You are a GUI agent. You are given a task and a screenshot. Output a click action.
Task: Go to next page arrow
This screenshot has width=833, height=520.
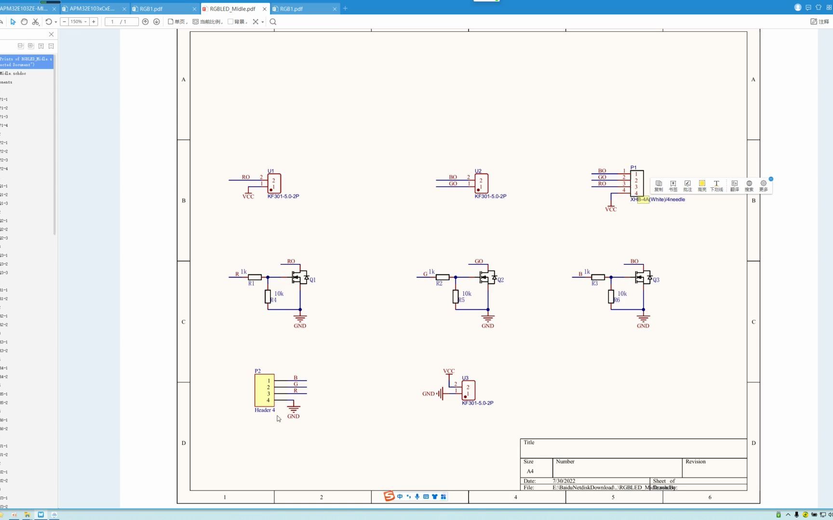tap(157, 22)
